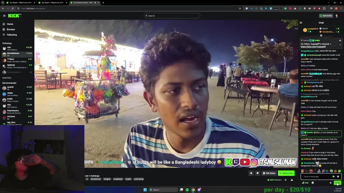344x193 pixels.
Task: Pick the green Kick blob quick emote
Action: (339, 171)
